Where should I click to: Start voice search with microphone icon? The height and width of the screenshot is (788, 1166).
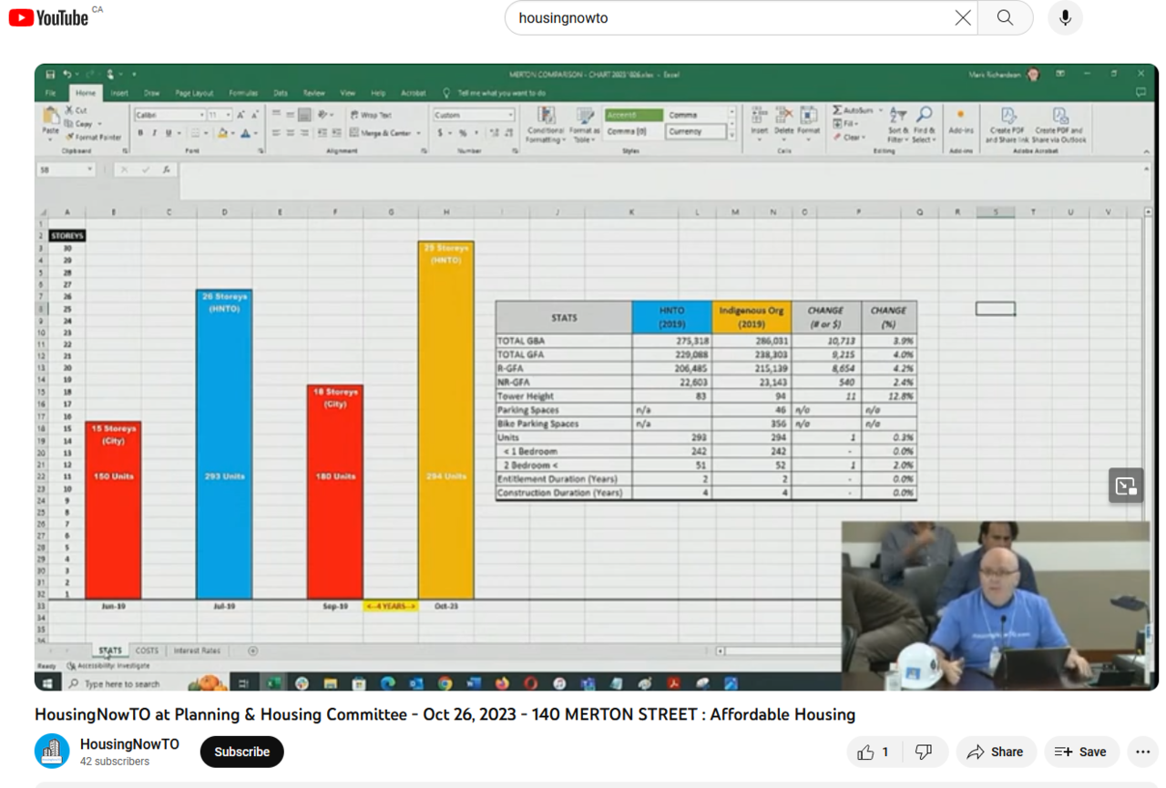[1065, 18]
